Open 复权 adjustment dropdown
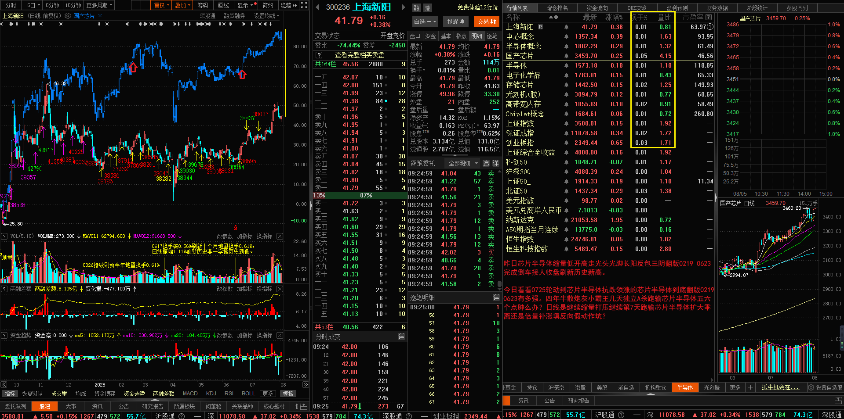 click(161, 5)
